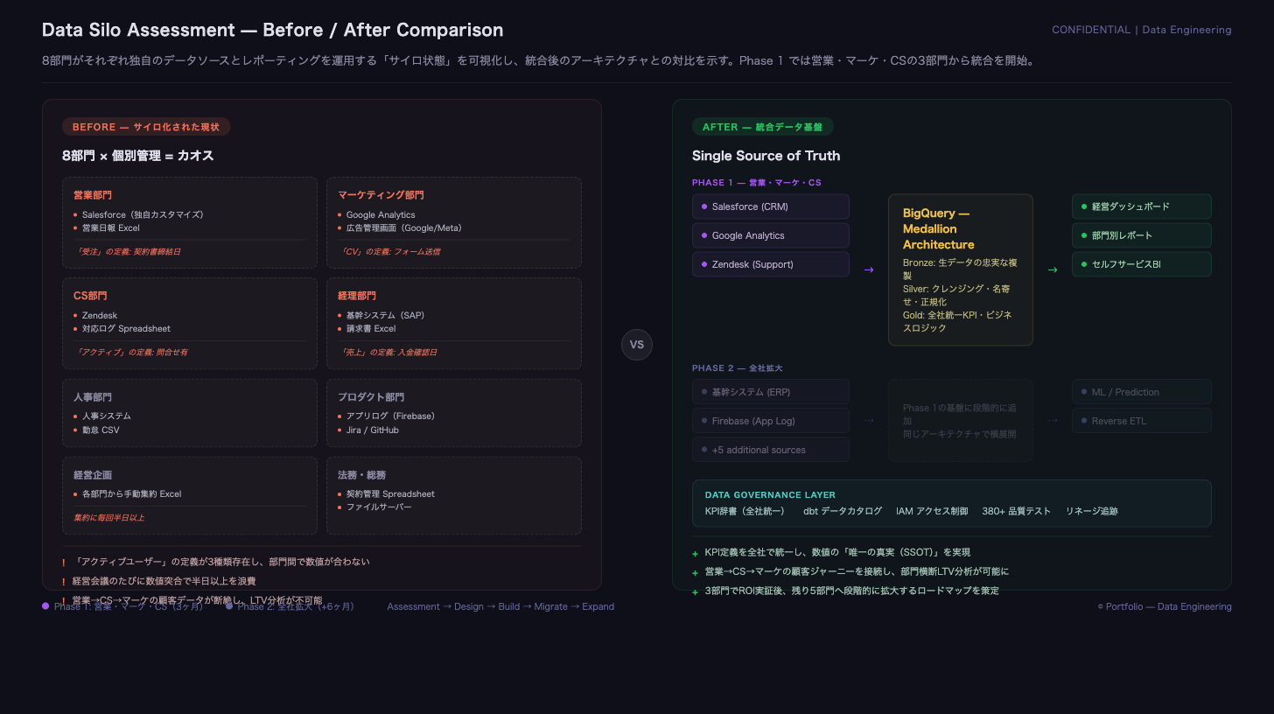Choose the Zendesk (Support) source chip
This screenshot has height=714, width=1274.
[x=770, y=264]
